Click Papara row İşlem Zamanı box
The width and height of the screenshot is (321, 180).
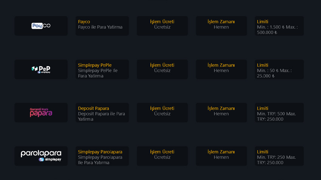coord(221,113)
